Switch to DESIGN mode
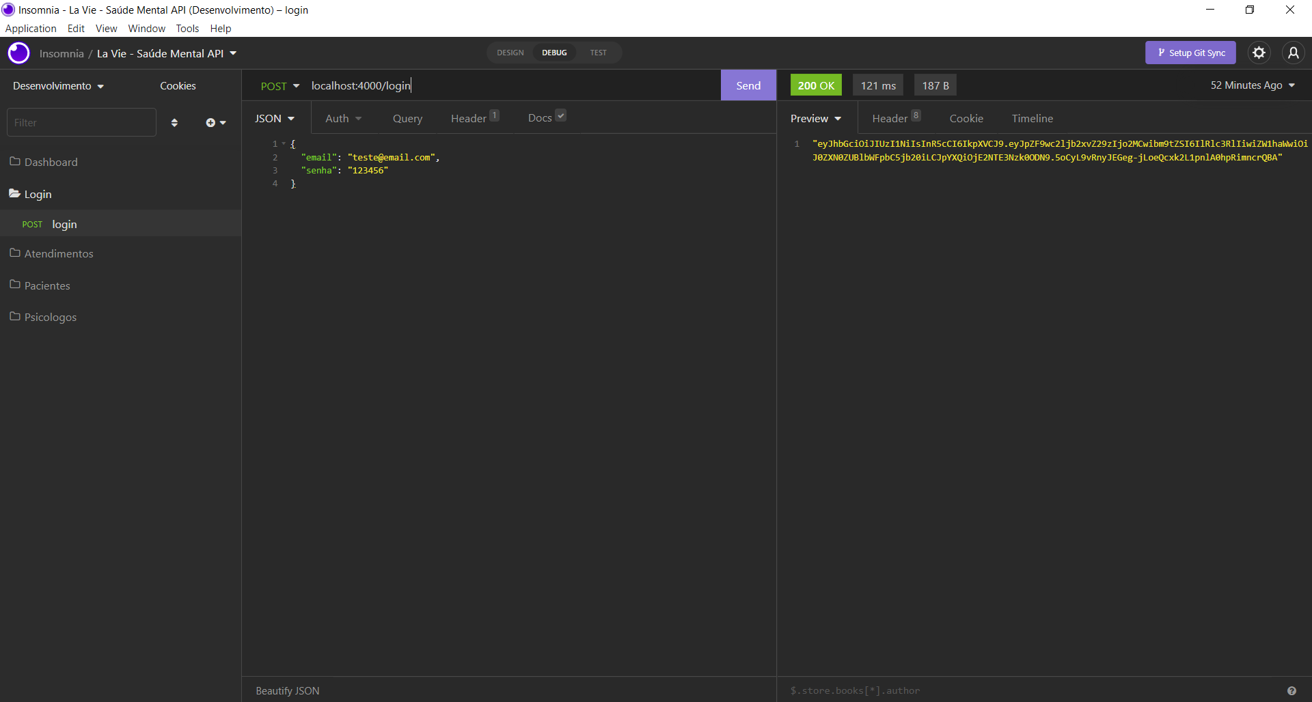The height and width of the screenshot is (702, 1312). tap(510, 53)
